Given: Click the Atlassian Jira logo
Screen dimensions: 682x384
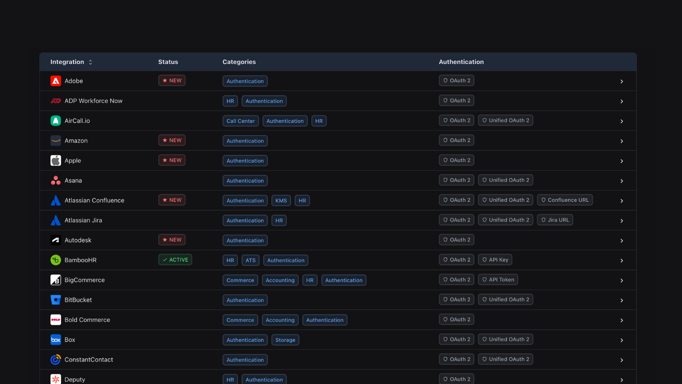Looking at the screenshot, I should click(x=55, y=220).
